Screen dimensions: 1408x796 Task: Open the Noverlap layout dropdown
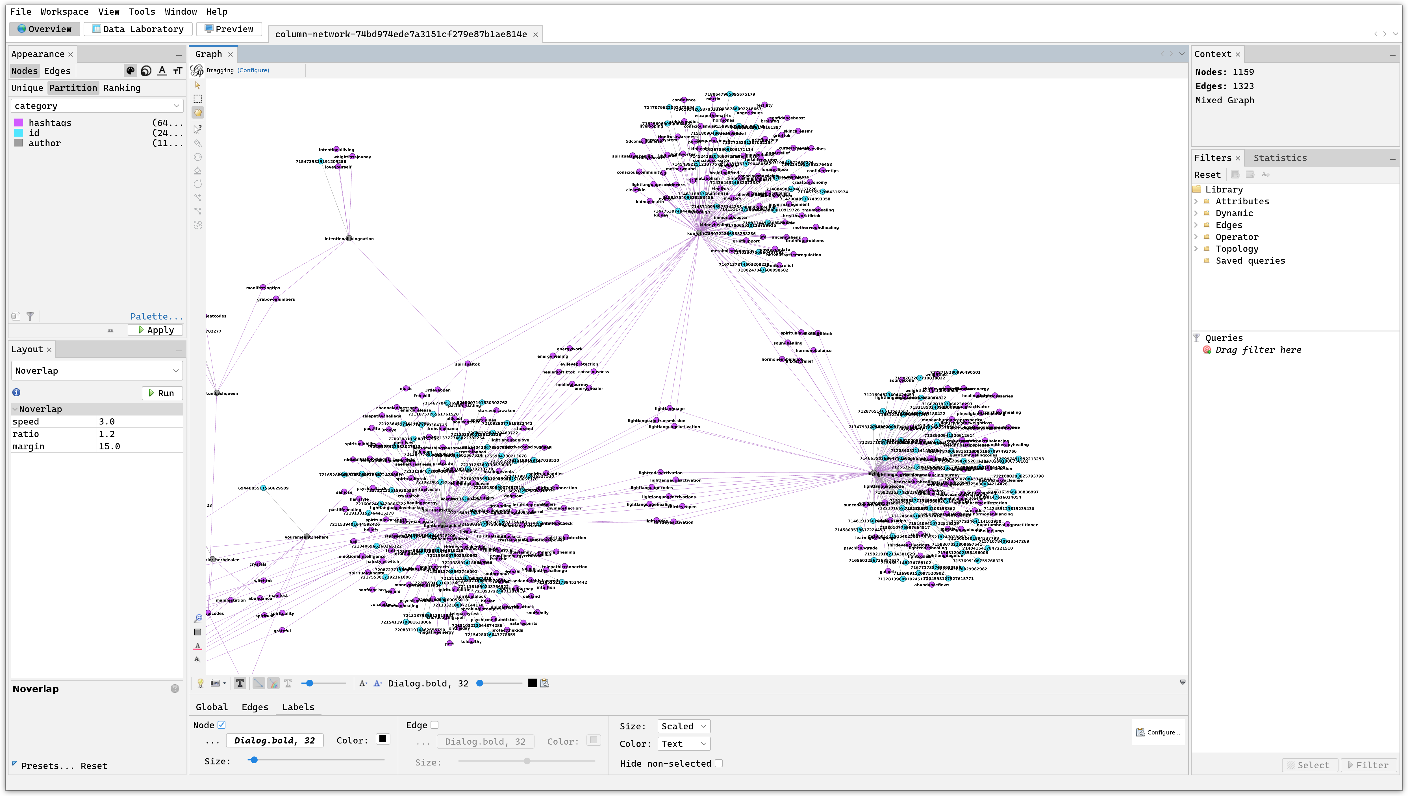pos(97,370)
